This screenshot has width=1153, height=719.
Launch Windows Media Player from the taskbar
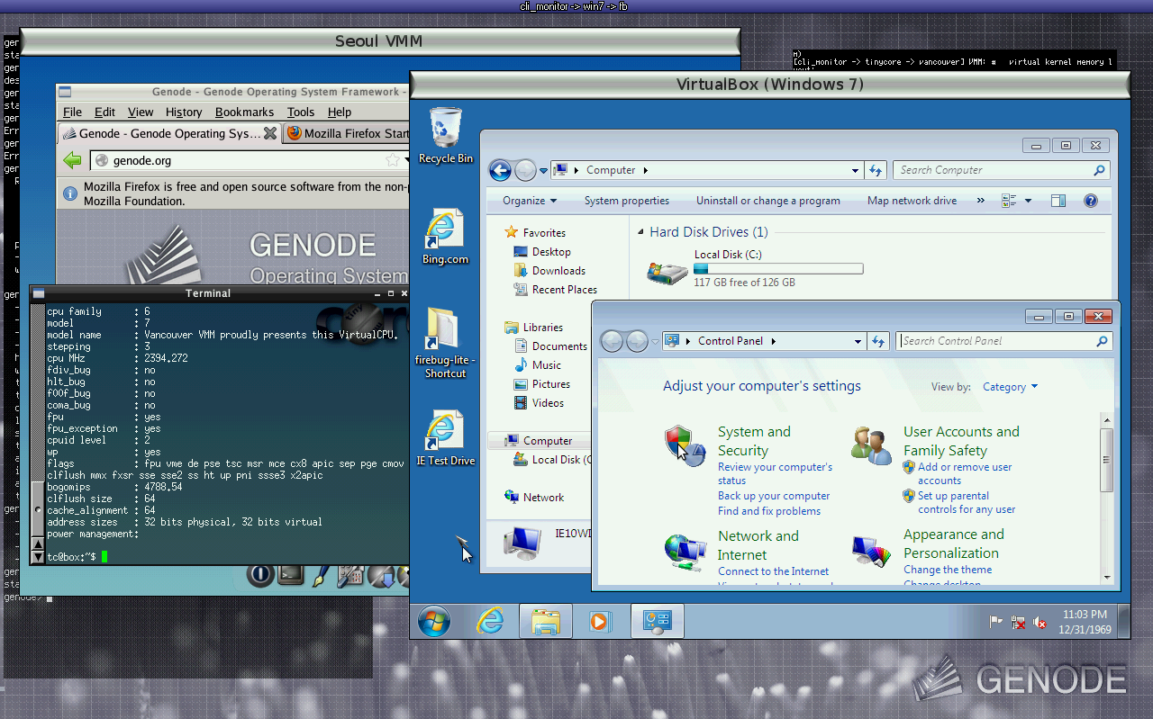coord(599,621)
